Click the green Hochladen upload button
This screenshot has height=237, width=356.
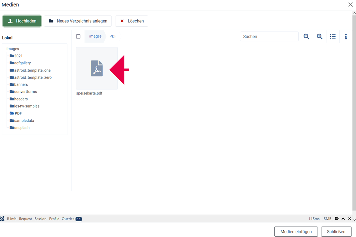pos(22,21)
